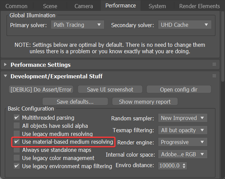The image size is (225, 179).
Task: Open the Primary solver dropdown
Action: [x=78, y=25]
